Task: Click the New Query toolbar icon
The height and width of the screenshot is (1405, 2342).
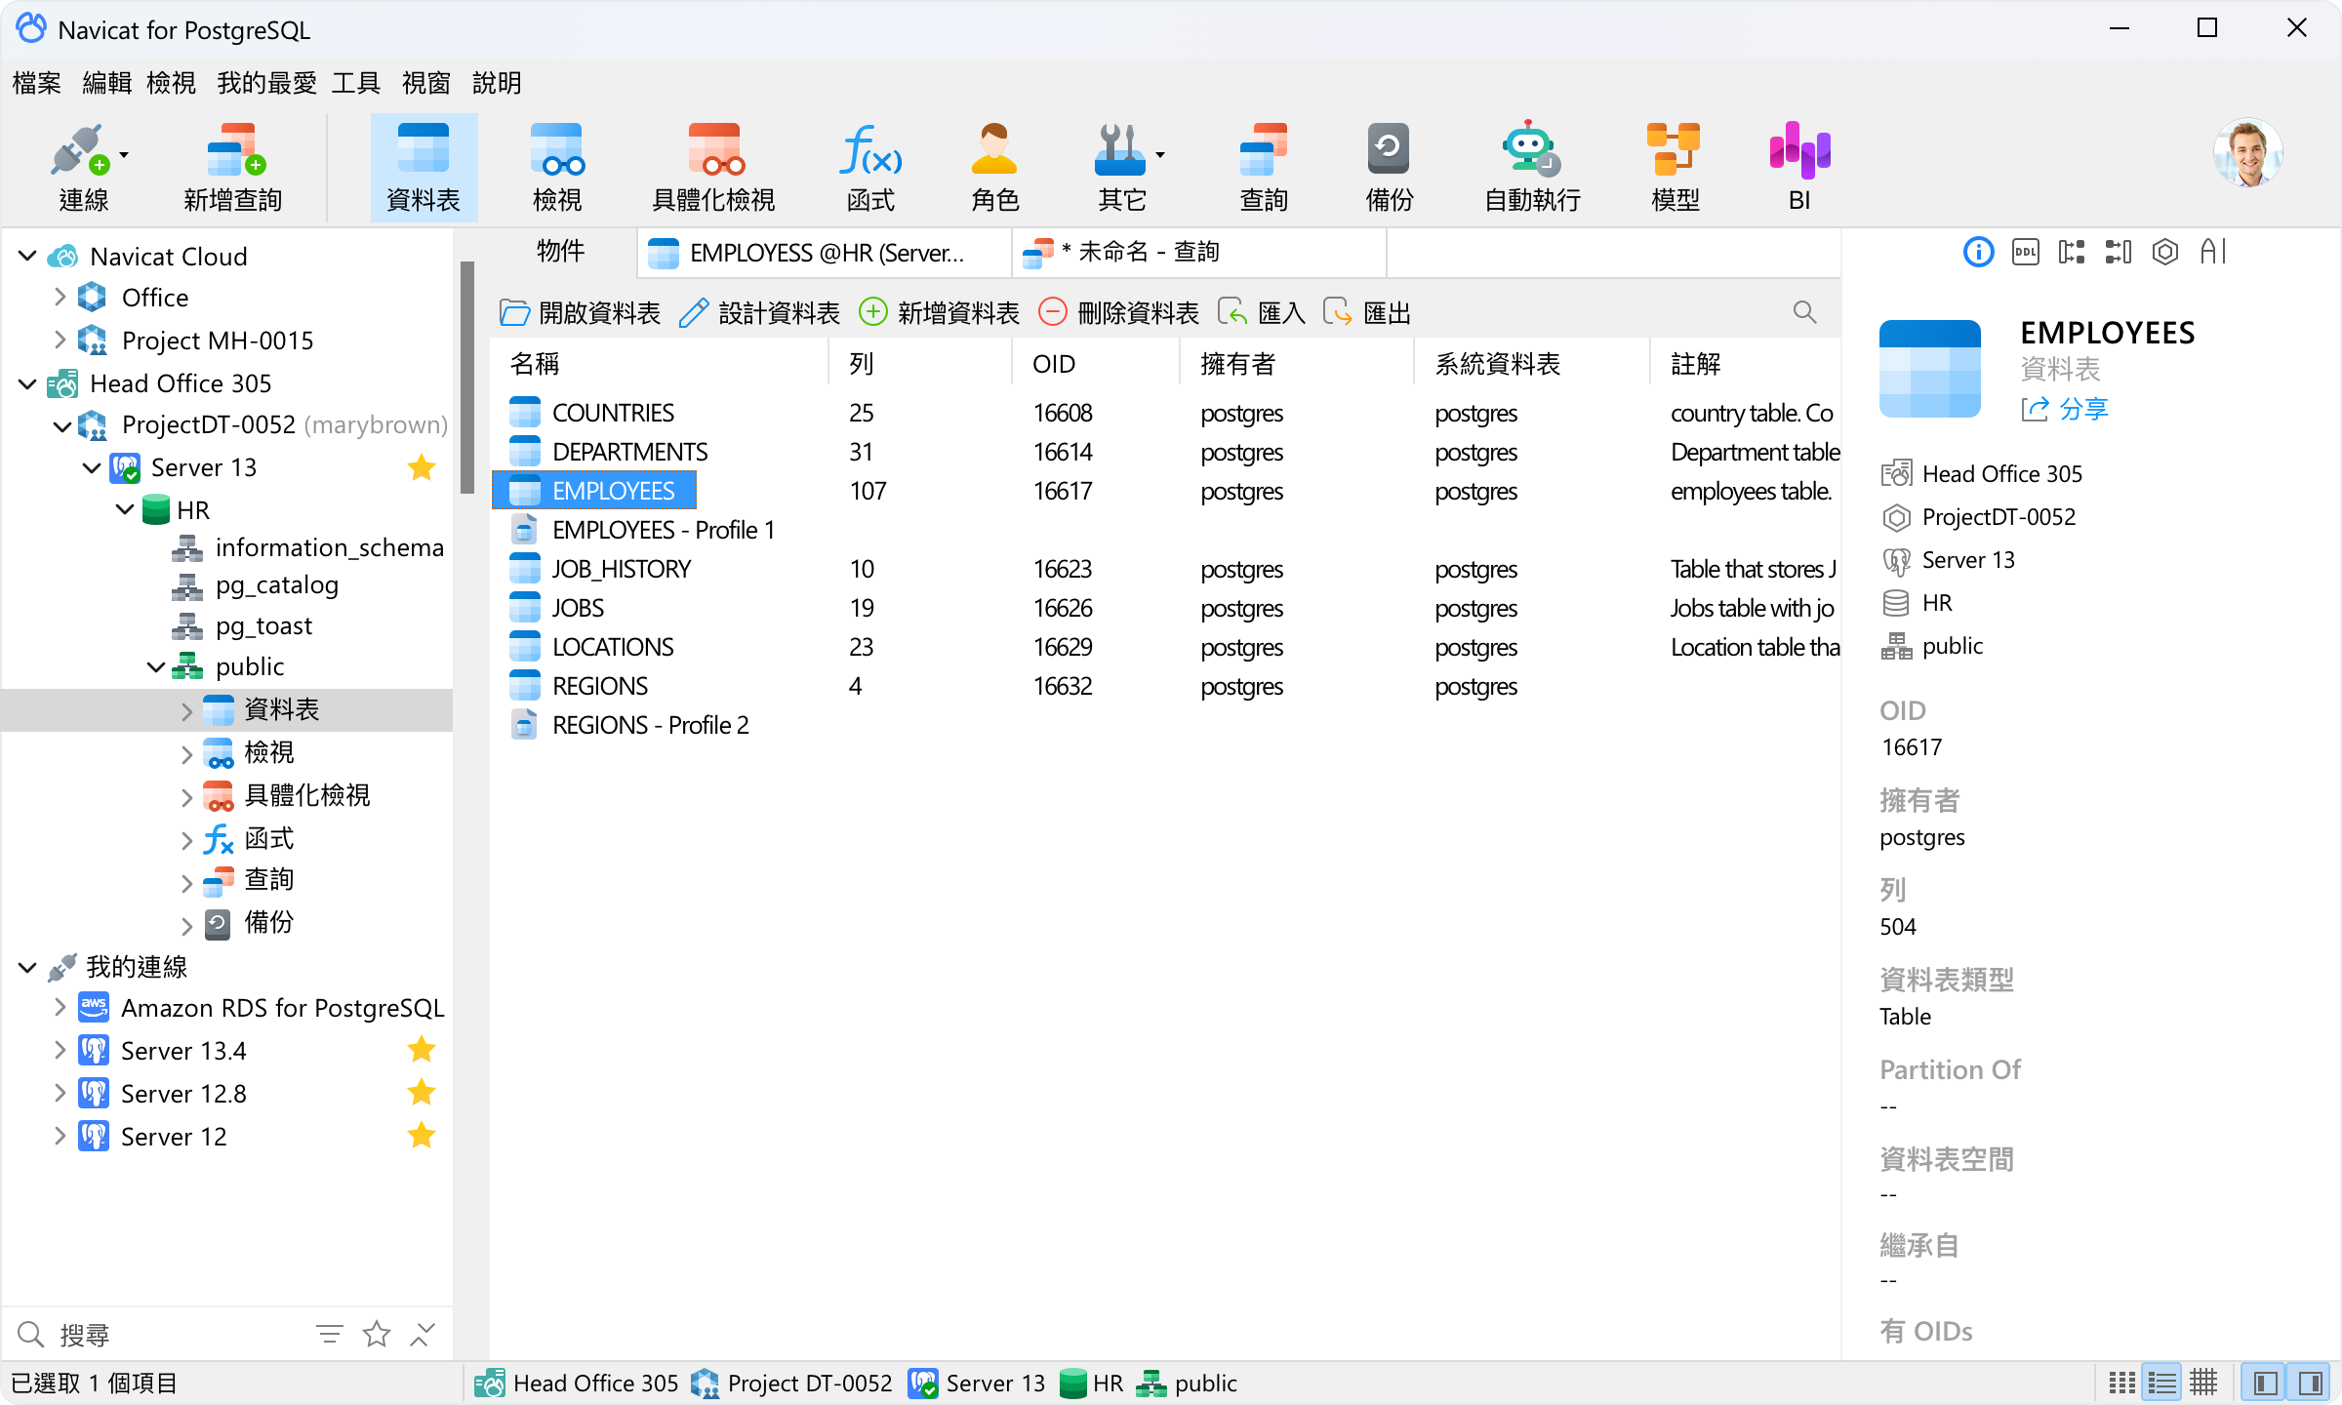Action: tap(233, 168)
